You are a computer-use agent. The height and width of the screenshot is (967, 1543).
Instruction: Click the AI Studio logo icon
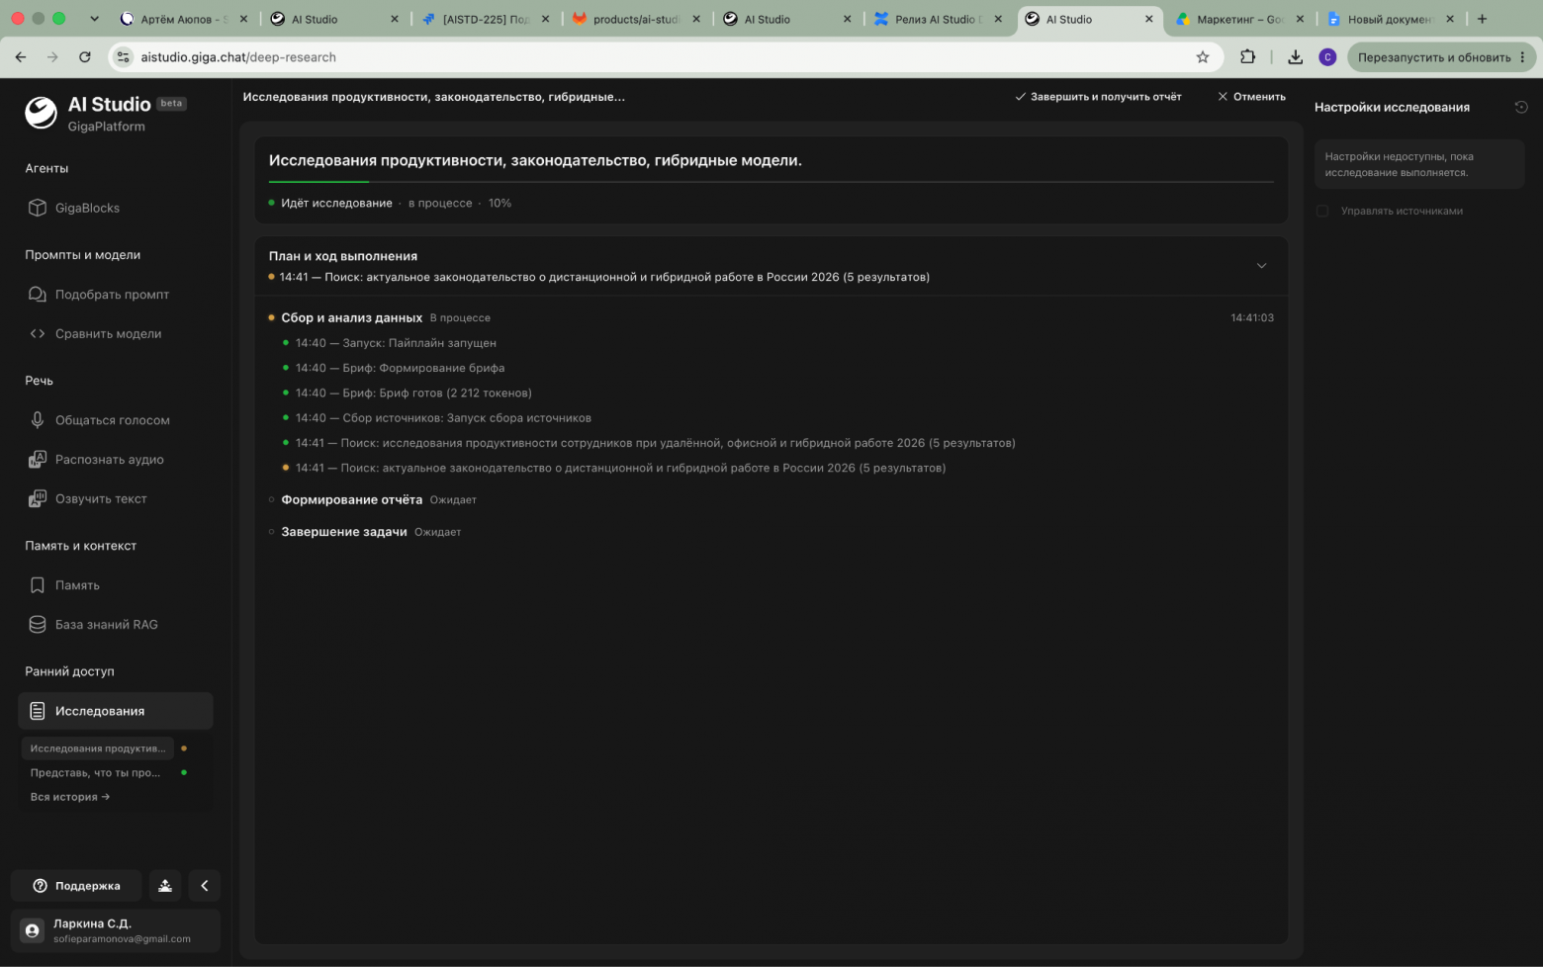(x=42, y=113)
